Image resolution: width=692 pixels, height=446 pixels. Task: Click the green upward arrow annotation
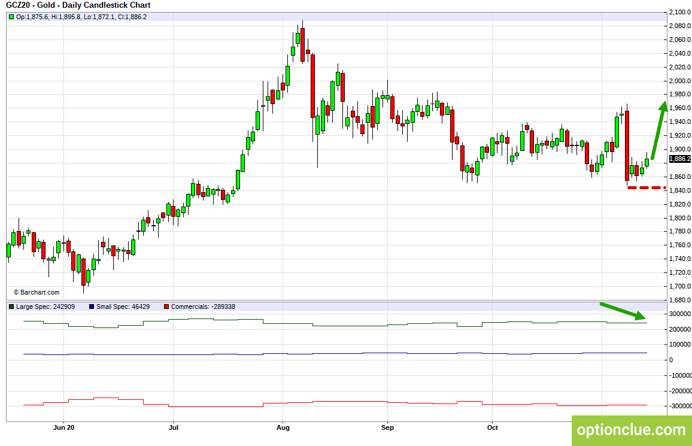[659, 131]
